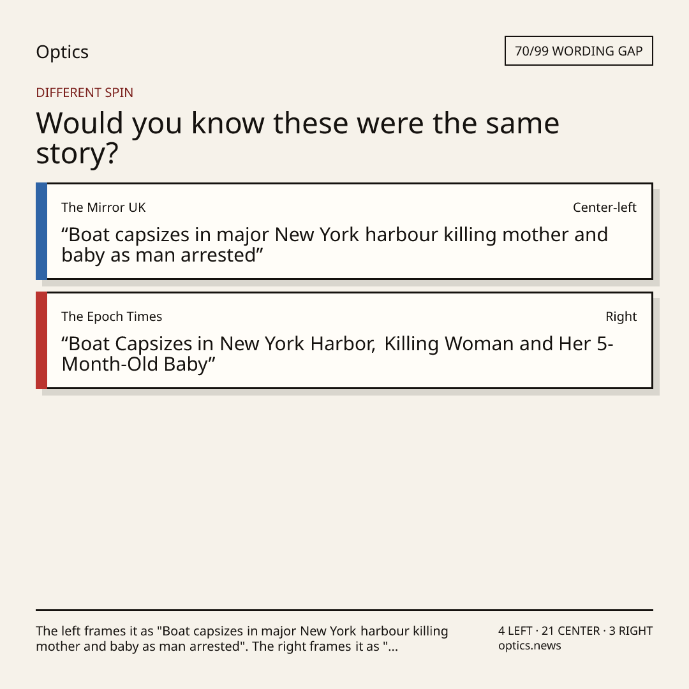
Task: Open the optics.news link
Action: click(530, 646)
